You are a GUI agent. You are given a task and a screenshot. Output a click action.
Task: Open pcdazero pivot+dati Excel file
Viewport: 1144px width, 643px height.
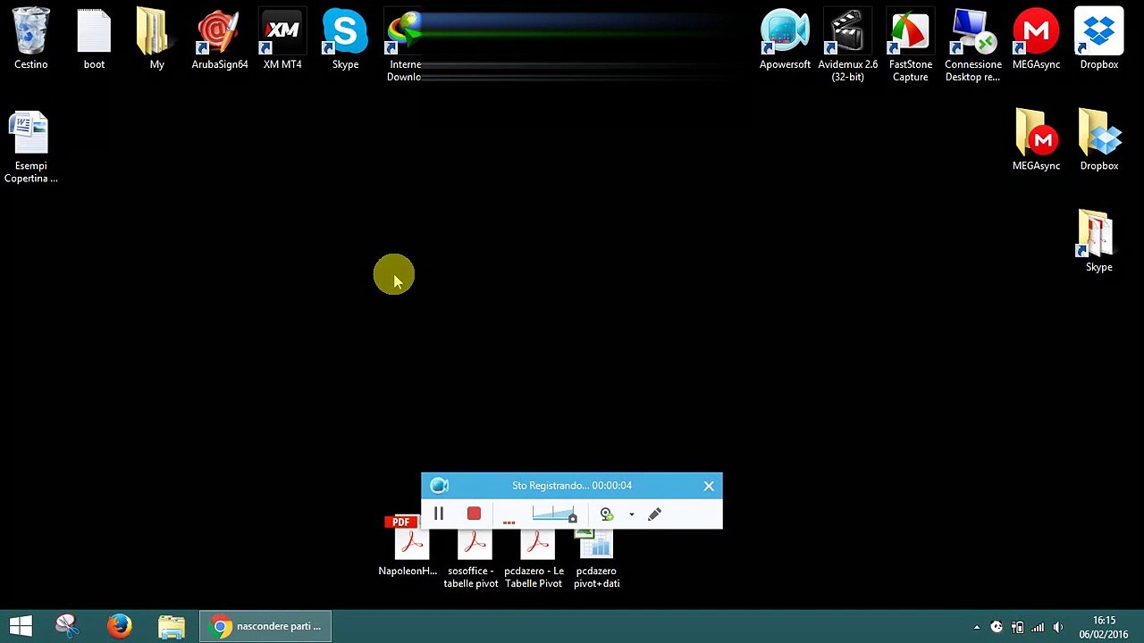596,559
